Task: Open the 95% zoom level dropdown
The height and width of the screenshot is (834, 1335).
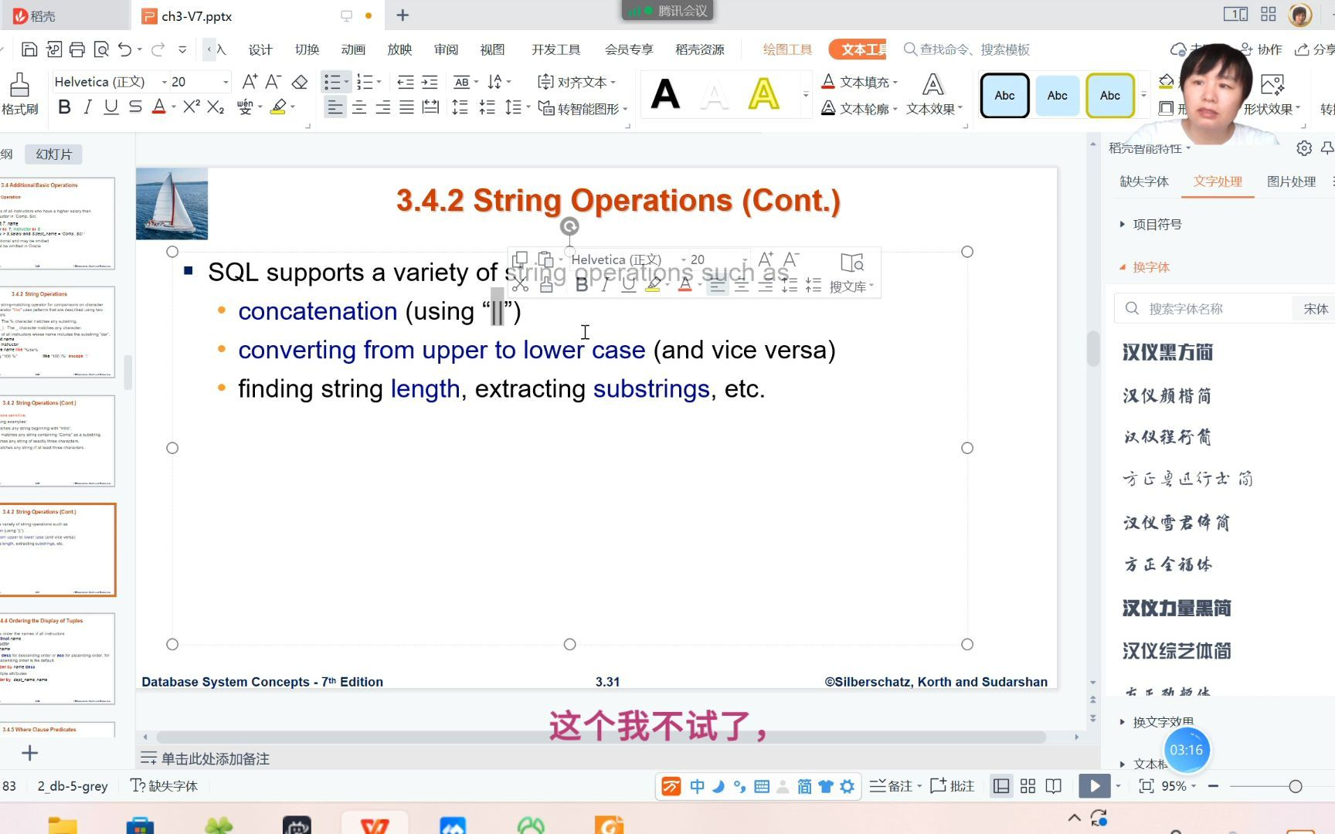Action: [1194, 786]
